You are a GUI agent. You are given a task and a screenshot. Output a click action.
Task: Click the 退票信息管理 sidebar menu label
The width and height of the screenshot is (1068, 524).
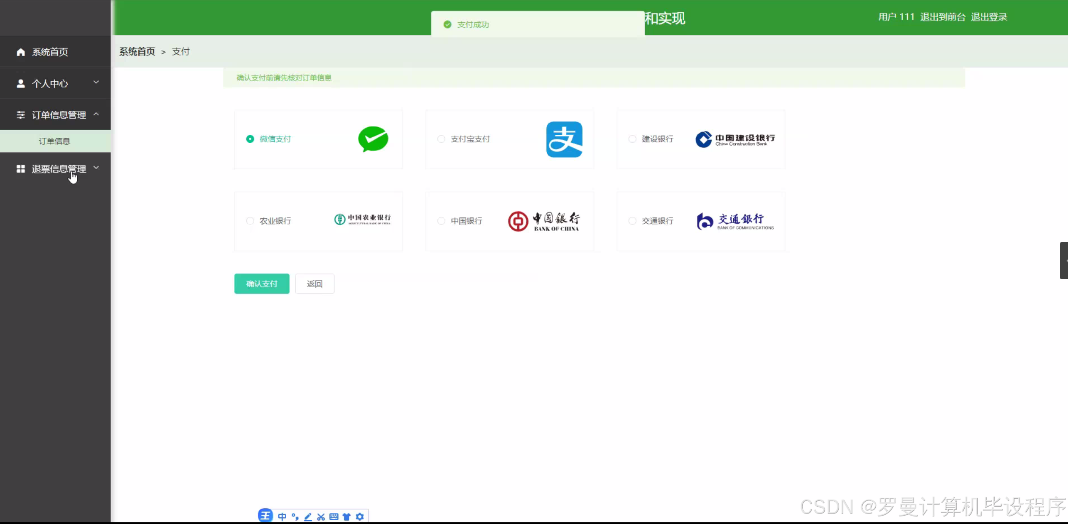pyautogui.click(x=59, y=168)
